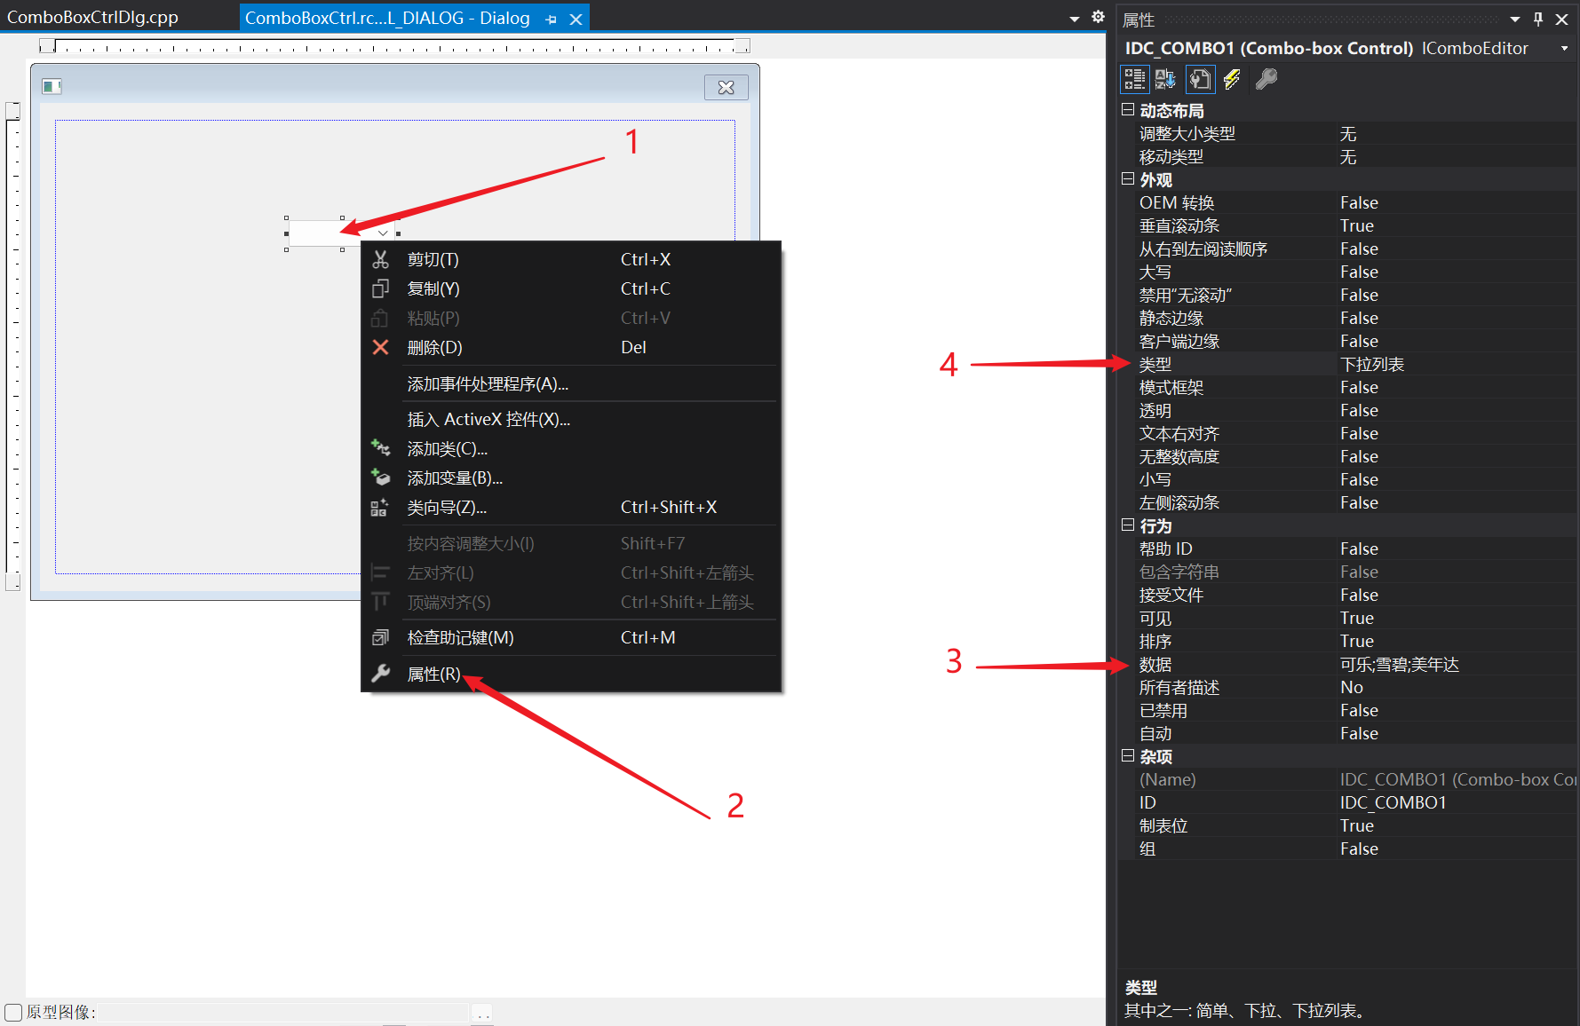Select the 类型 property row

click(1347, 364)
